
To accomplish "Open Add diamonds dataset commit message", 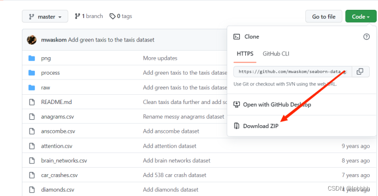I will point(170,190).
